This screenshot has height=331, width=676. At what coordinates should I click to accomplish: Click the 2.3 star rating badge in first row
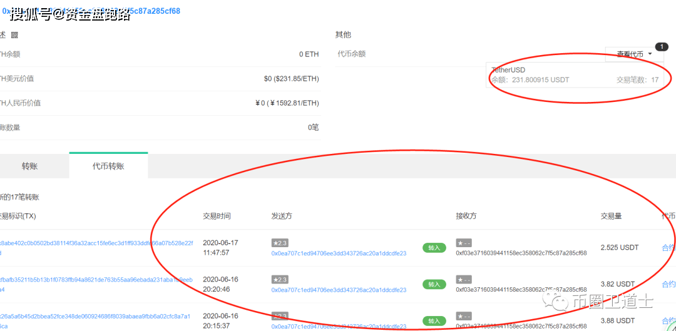pos(280,243)
